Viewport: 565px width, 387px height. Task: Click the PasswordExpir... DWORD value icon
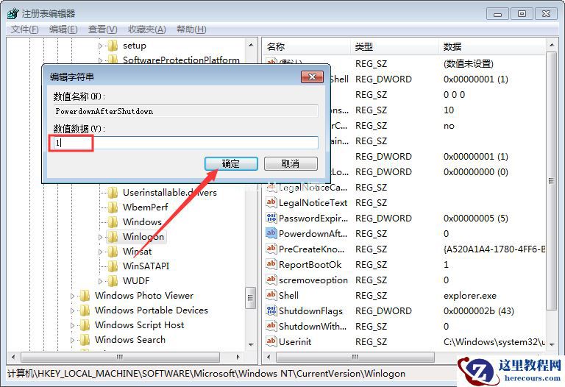pos(271,218)
